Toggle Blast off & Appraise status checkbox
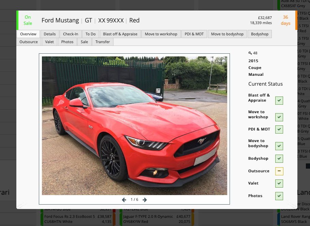The width and height of the screenshot is (310, 226). coord(279,101)
